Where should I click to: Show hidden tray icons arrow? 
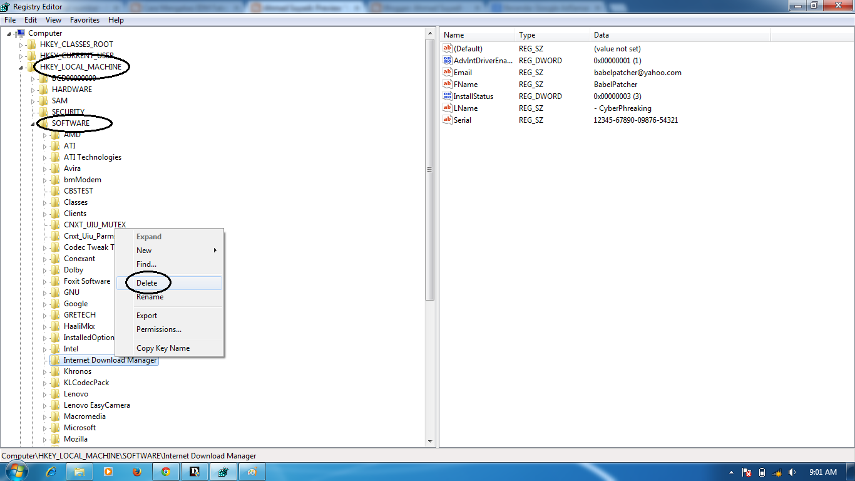coord(732,472)
